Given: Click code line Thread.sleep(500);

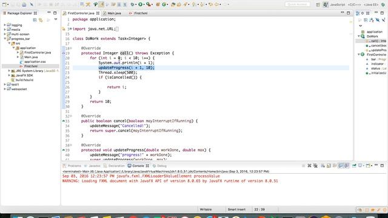Looking at the screenshot, I should [118, 73].
